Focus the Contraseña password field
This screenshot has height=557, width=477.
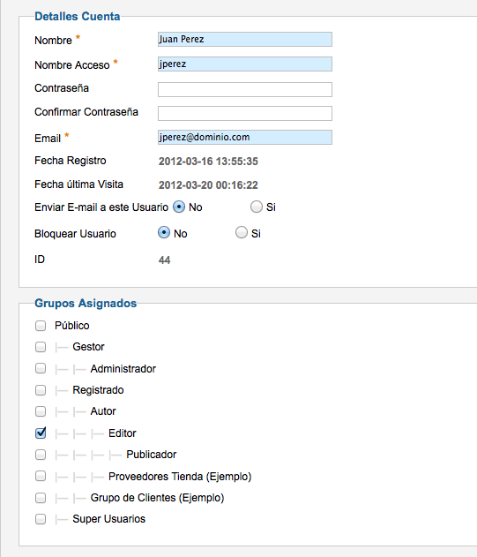(245, 89)
